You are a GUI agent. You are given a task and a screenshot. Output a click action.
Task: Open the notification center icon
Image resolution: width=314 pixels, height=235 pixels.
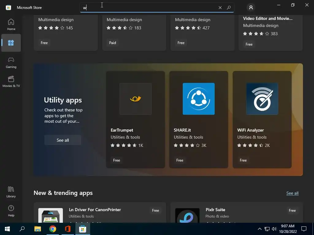pos(304,229)
